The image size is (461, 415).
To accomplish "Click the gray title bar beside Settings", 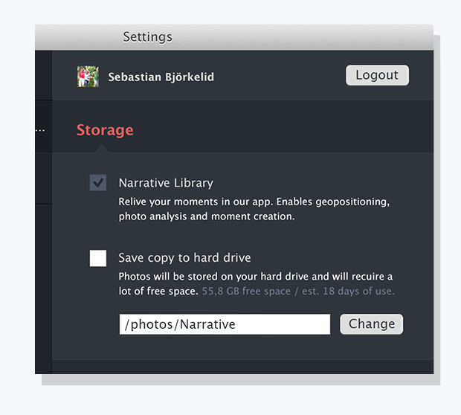I will coord(303,37).
